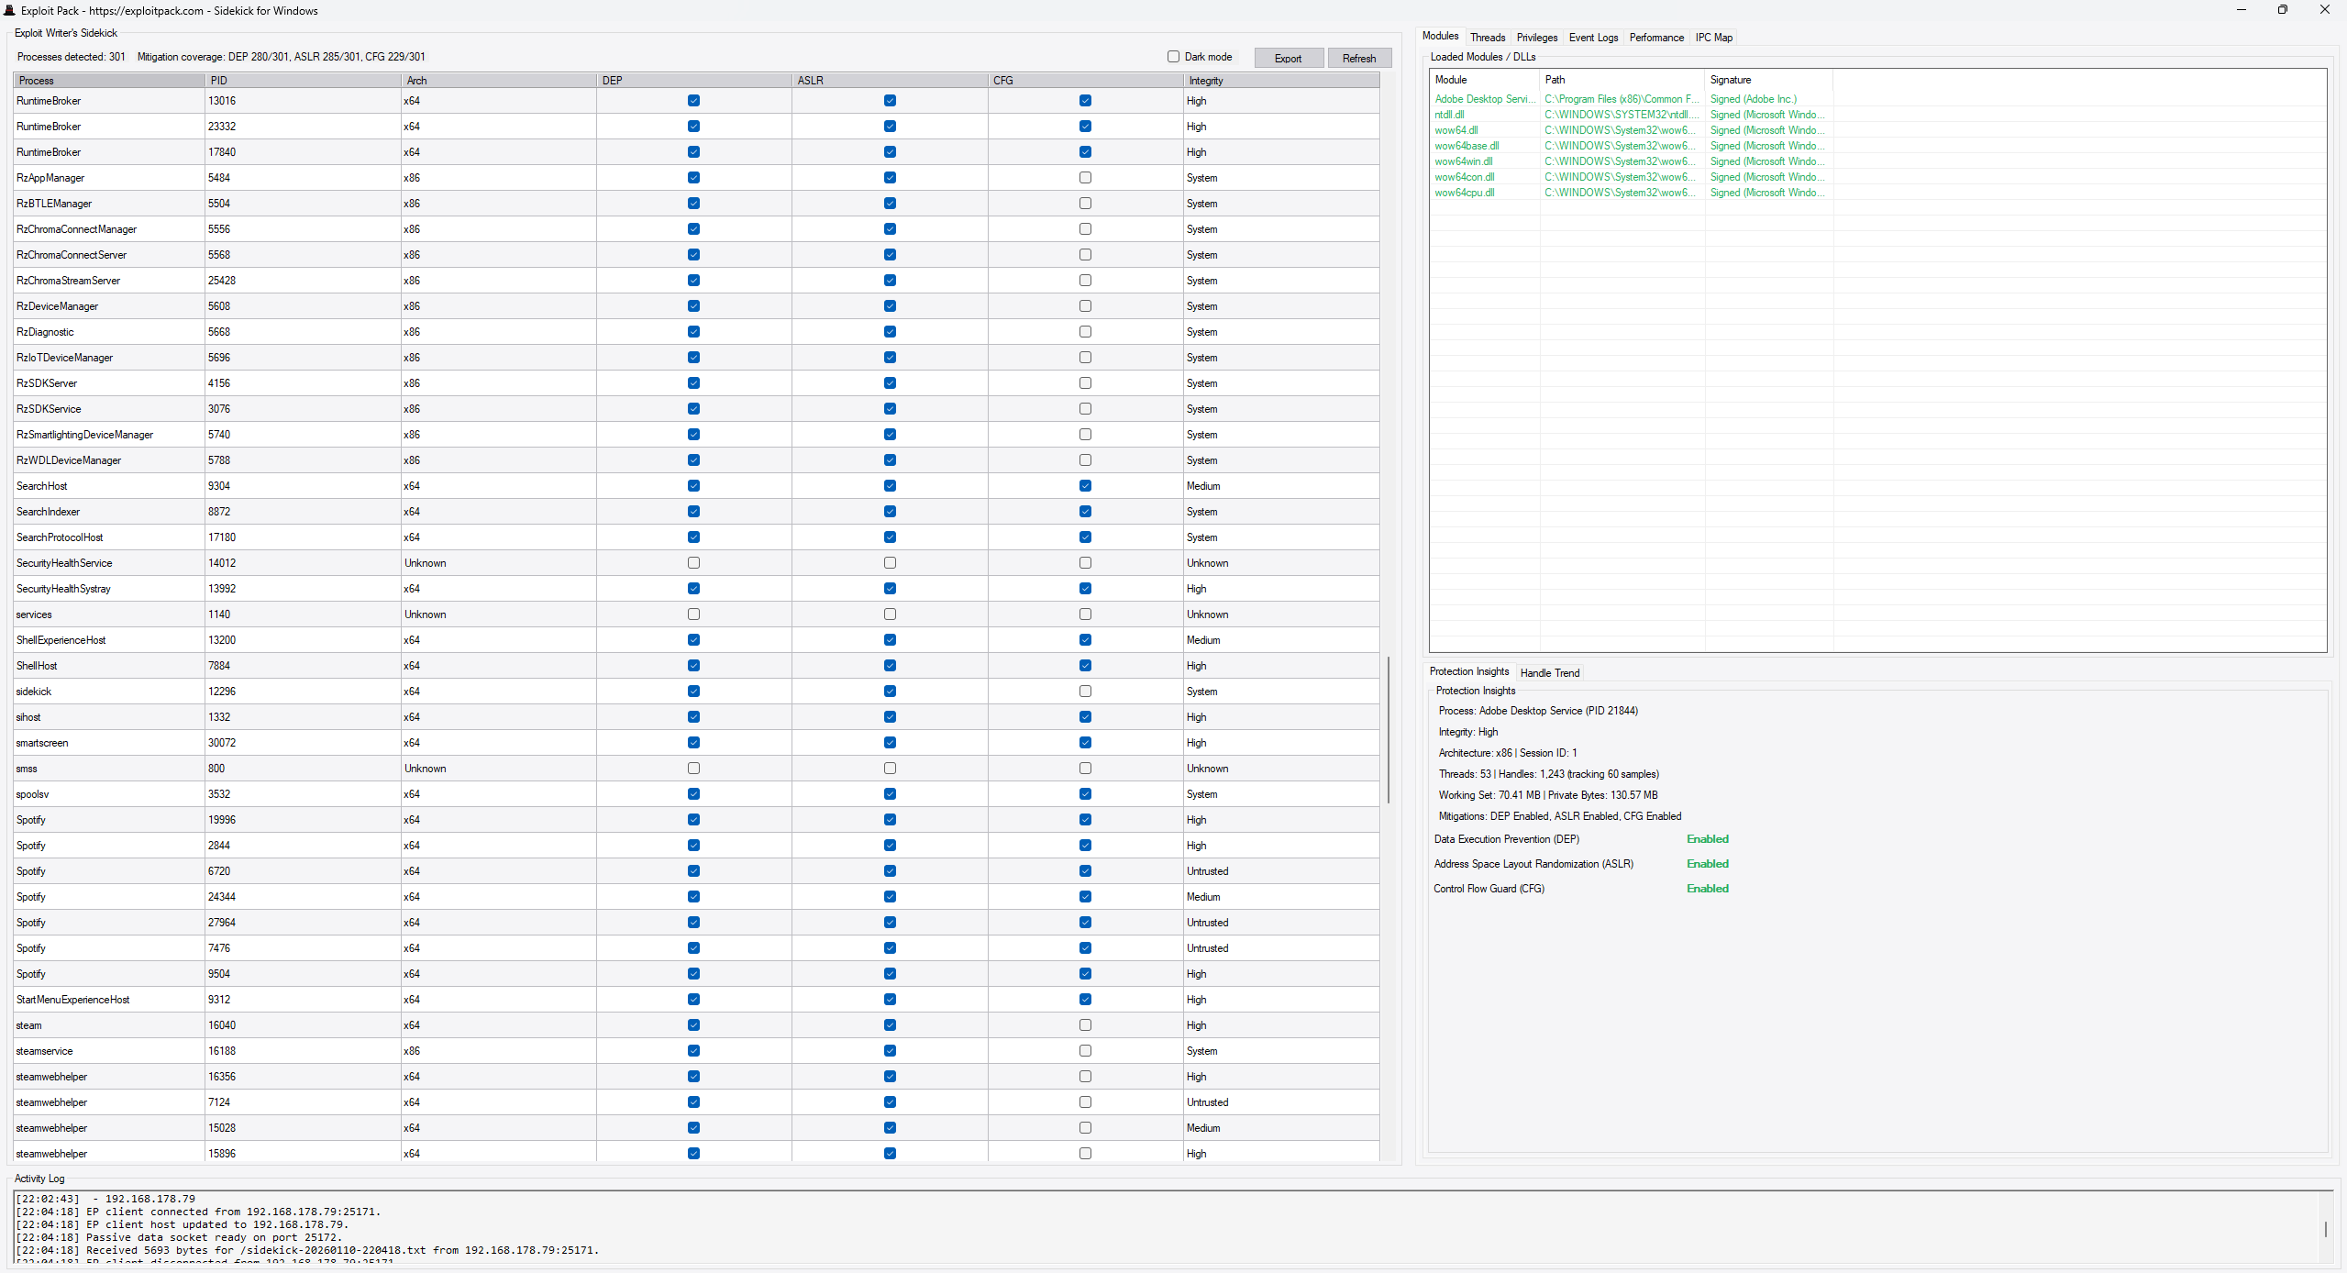Screen dimensions: 2347x1273
Task: Toggle the DEP checkbox for SecurityHealthService
Action: point(693,563)
